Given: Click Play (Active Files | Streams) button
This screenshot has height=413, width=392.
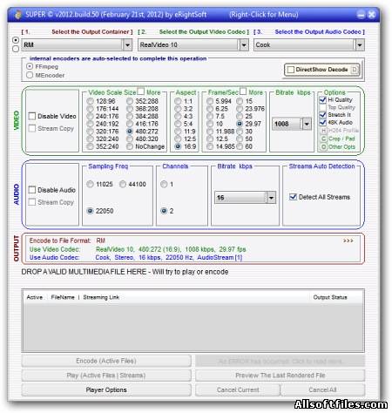Looking at the screenshot, I should 106,376.
